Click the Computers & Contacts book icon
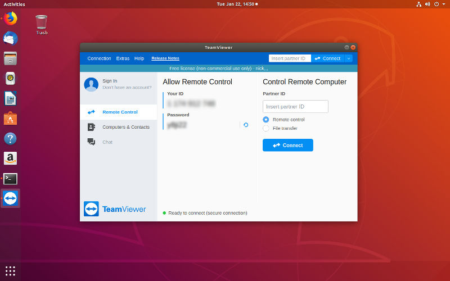 (91, 127)
